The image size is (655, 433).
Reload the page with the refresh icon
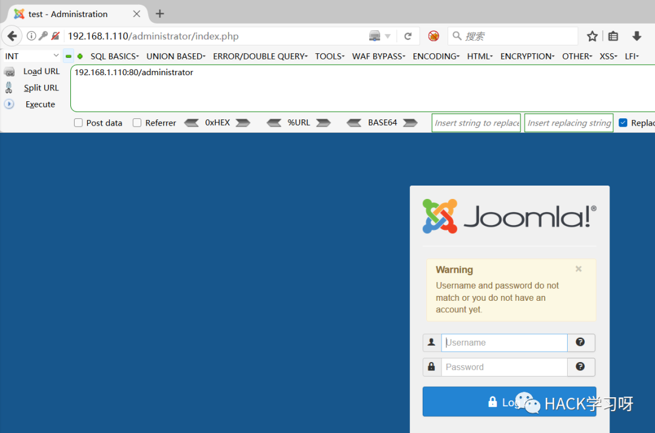408,36
